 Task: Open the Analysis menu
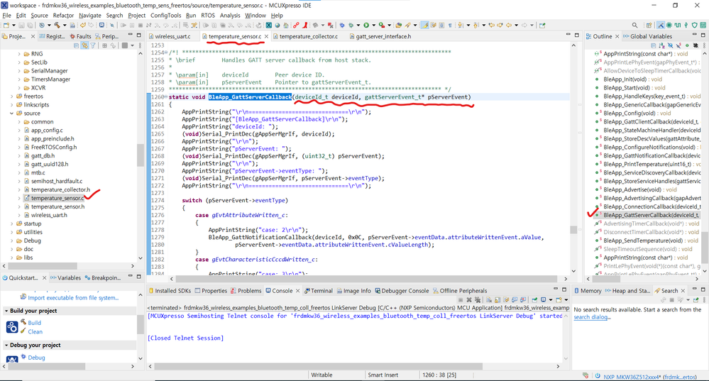coord(230,16)
